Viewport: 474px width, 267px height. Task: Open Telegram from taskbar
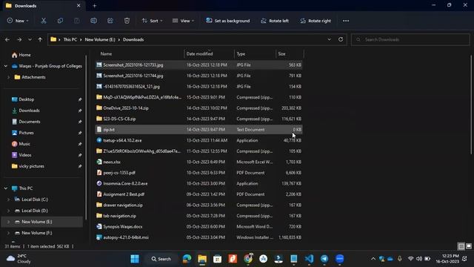324,259
